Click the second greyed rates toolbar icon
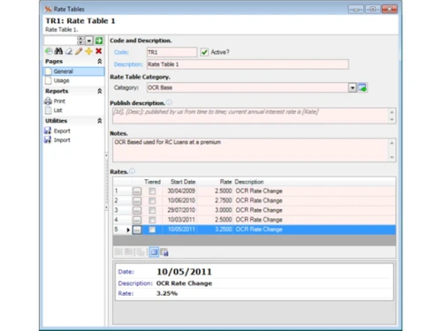Viewport: 442px width, 331px height. tap(129, 252)
